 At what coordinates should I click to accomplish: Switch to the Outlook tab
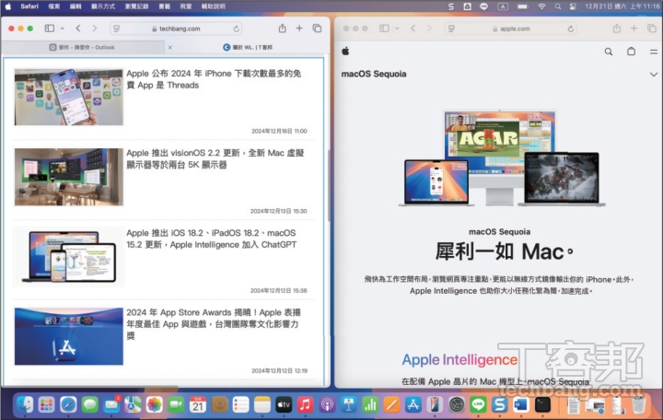(82, 47)
